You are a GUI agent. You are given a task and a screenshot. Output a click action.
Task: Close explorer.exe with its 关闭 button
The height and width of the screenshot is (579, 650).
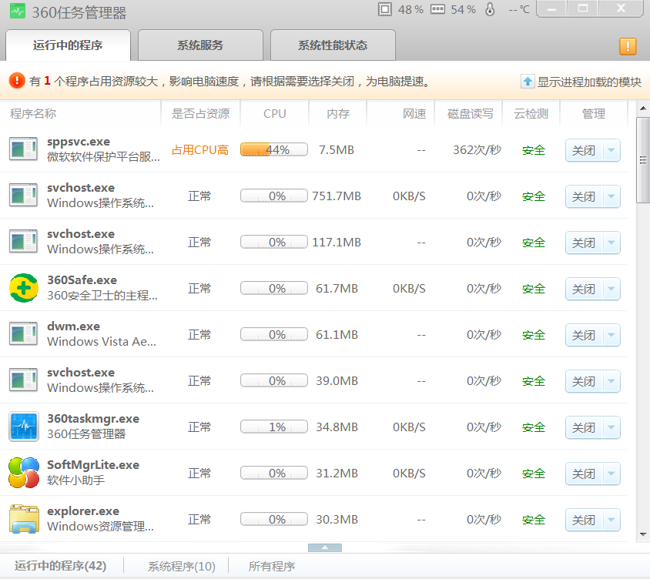(584, 520)
